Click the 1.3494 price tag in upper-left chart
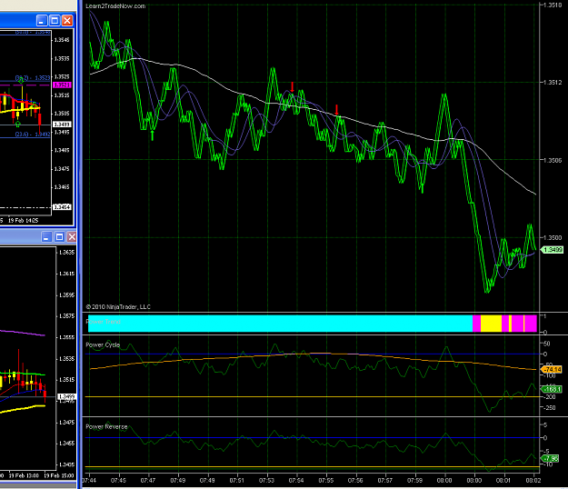 point(62,207)
